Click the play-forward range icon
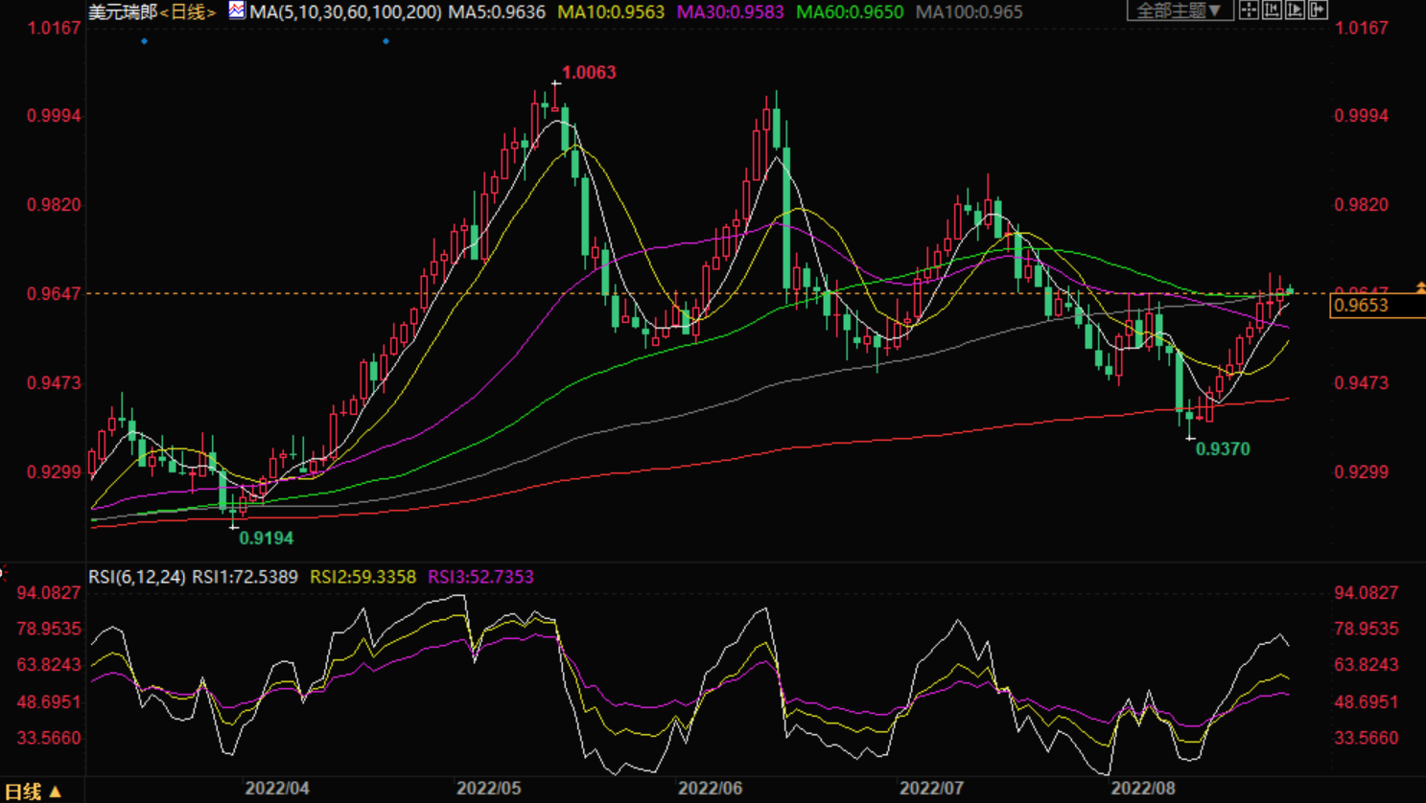1426x803 pixels. [x=1295, y=11]
